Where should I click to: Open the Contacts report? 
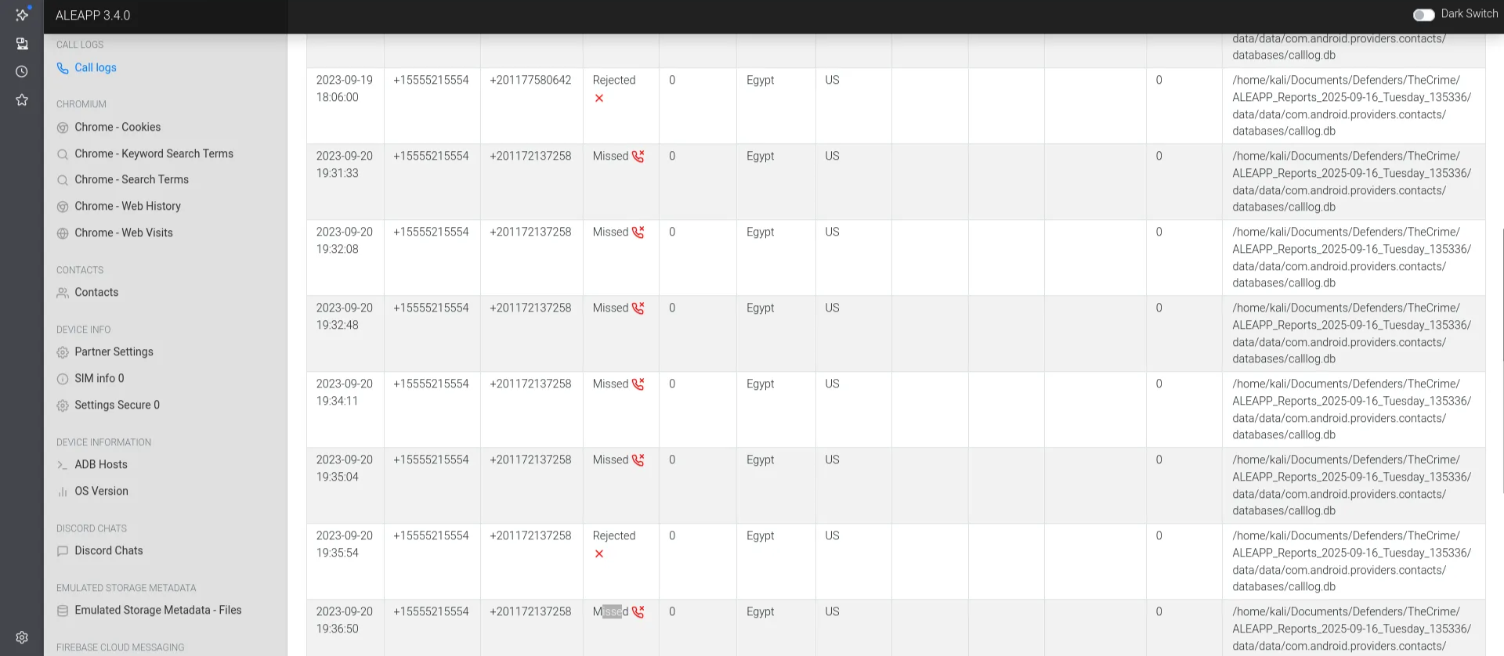point(96,292)
